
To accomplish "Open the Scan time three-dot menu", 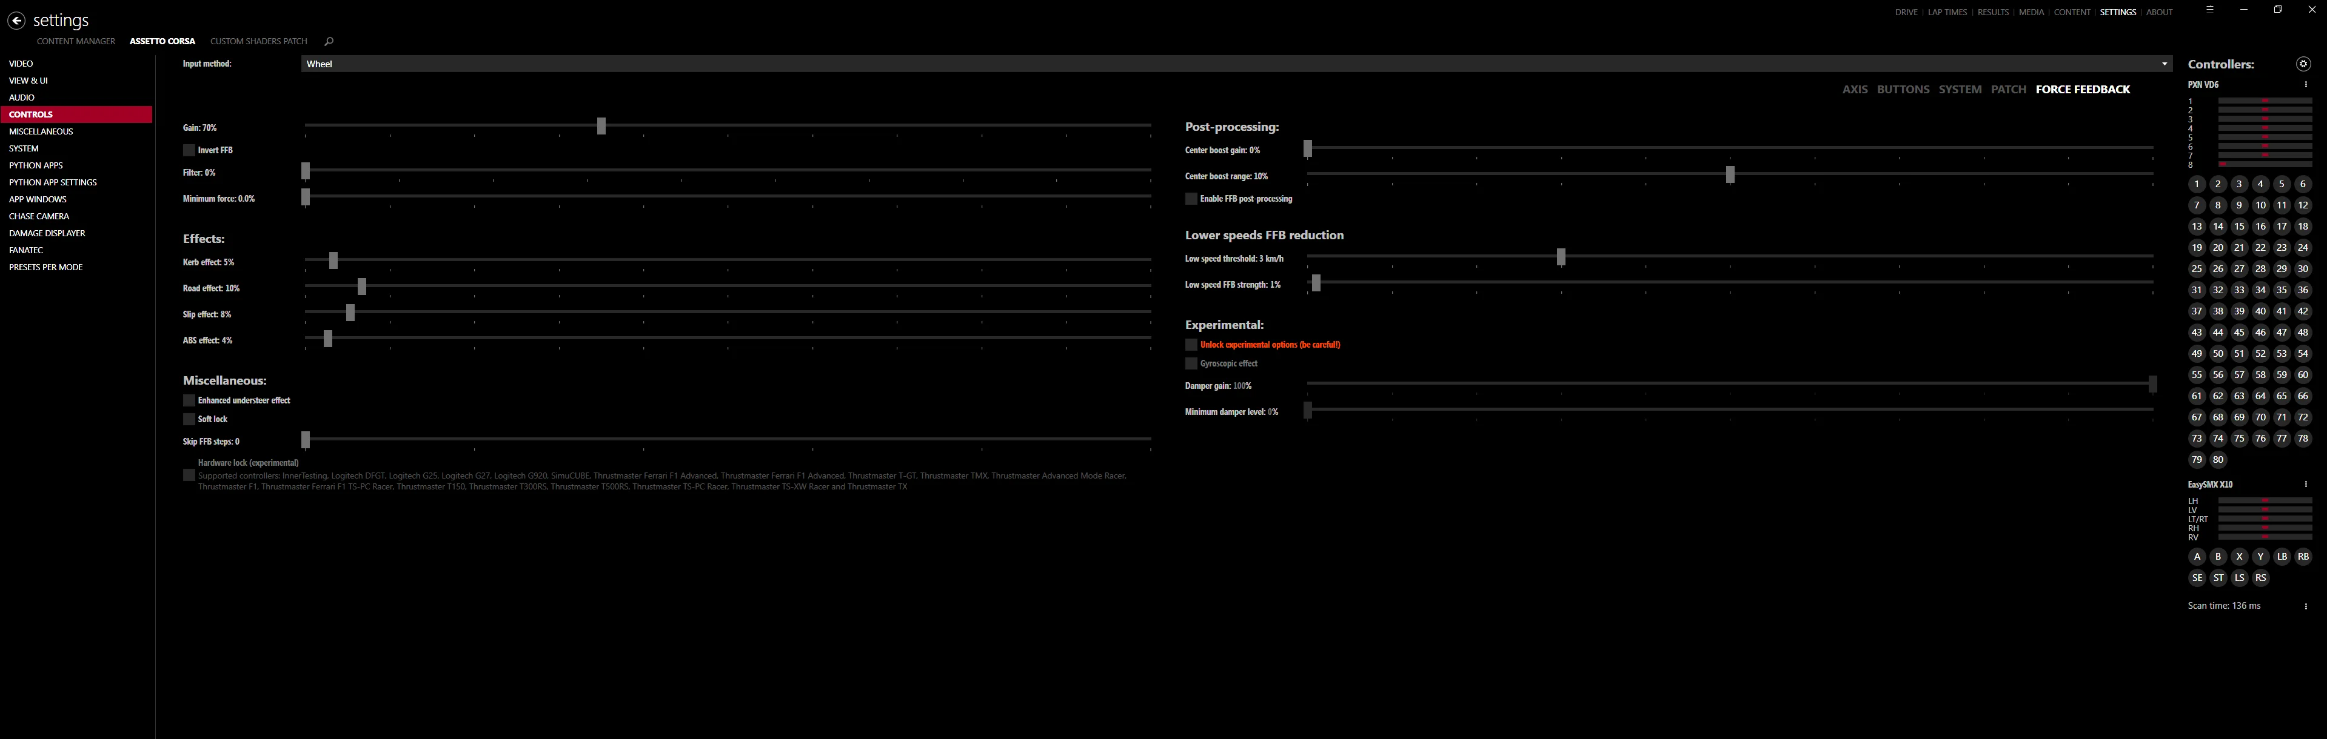I will coord(2305,606).
